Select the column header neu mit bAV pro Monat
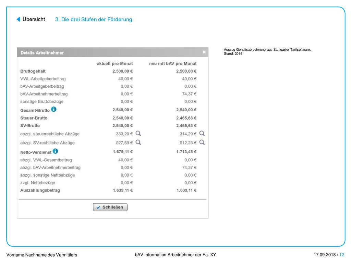The width and height of the screenshot is (351, 263). point(173,63)
